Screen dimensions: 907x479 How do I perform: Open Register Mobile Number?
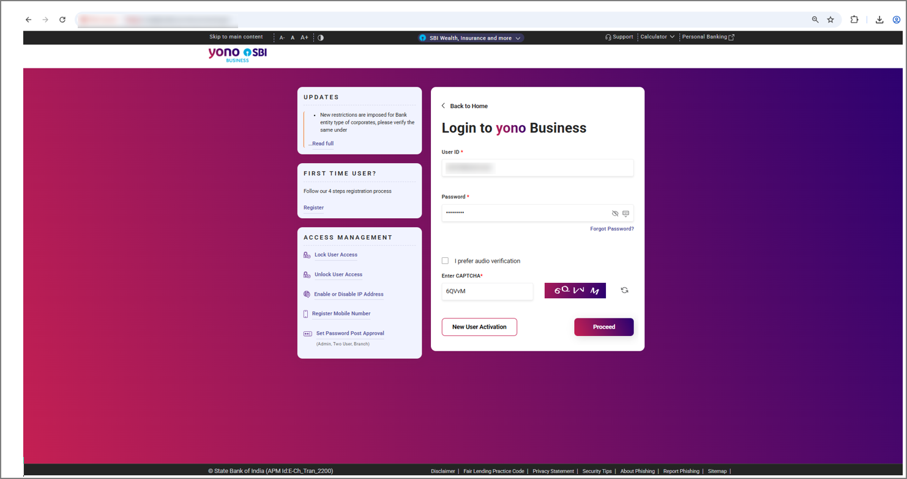(341, 314)
